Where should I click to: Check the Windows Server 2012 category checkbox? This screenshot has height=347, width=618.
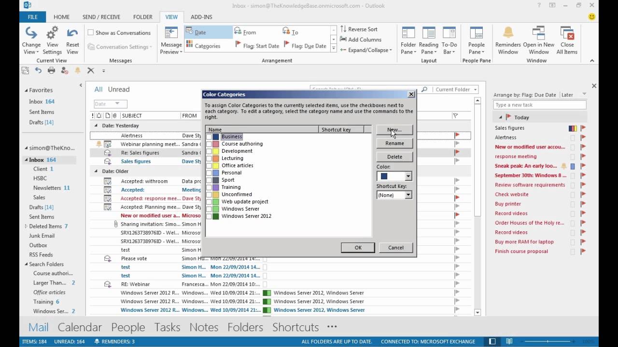tap(209, 216)
